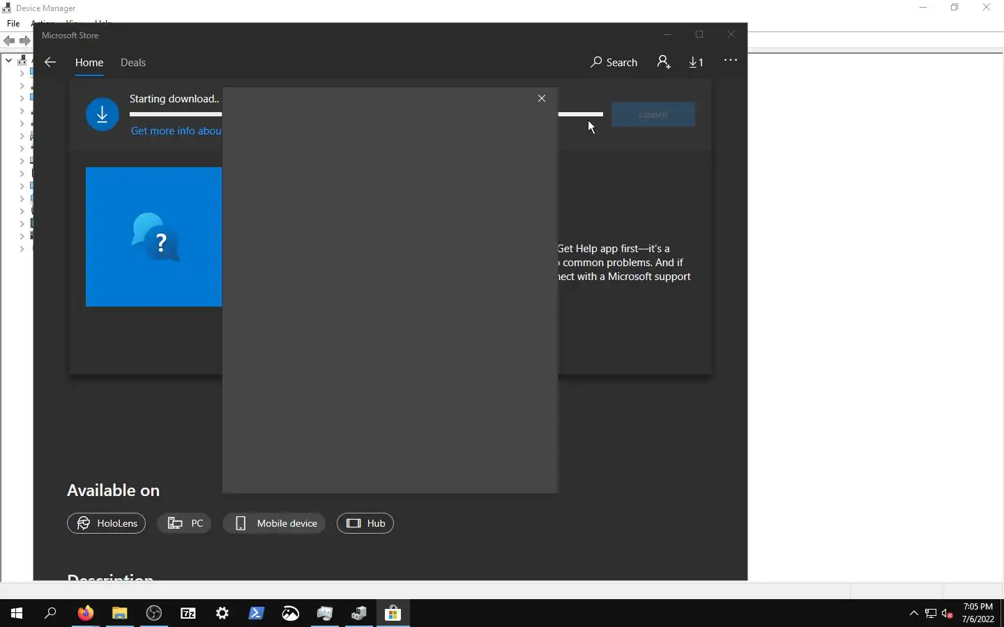Click the Show desktop sliver
This screenshot has width=1004, height=627.
point(1002,613)
